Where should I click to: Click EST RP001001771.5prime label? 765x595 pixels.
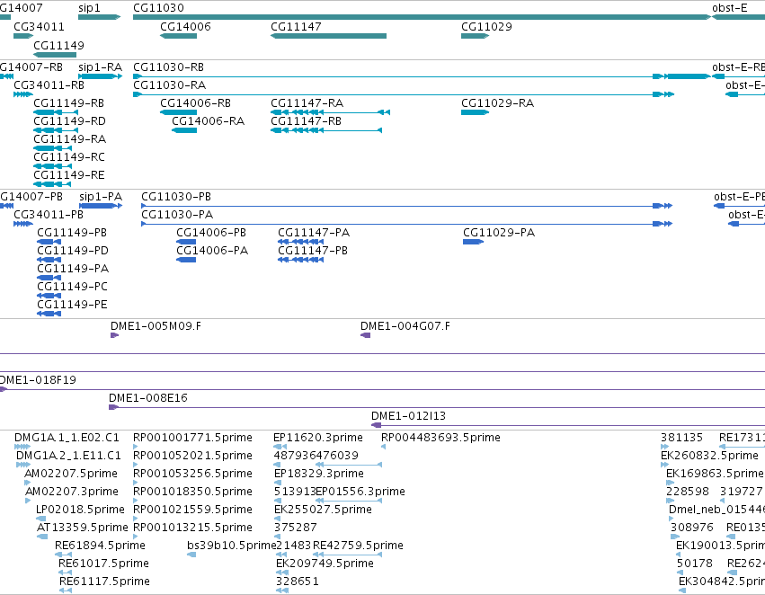click(x=192, y=438)
